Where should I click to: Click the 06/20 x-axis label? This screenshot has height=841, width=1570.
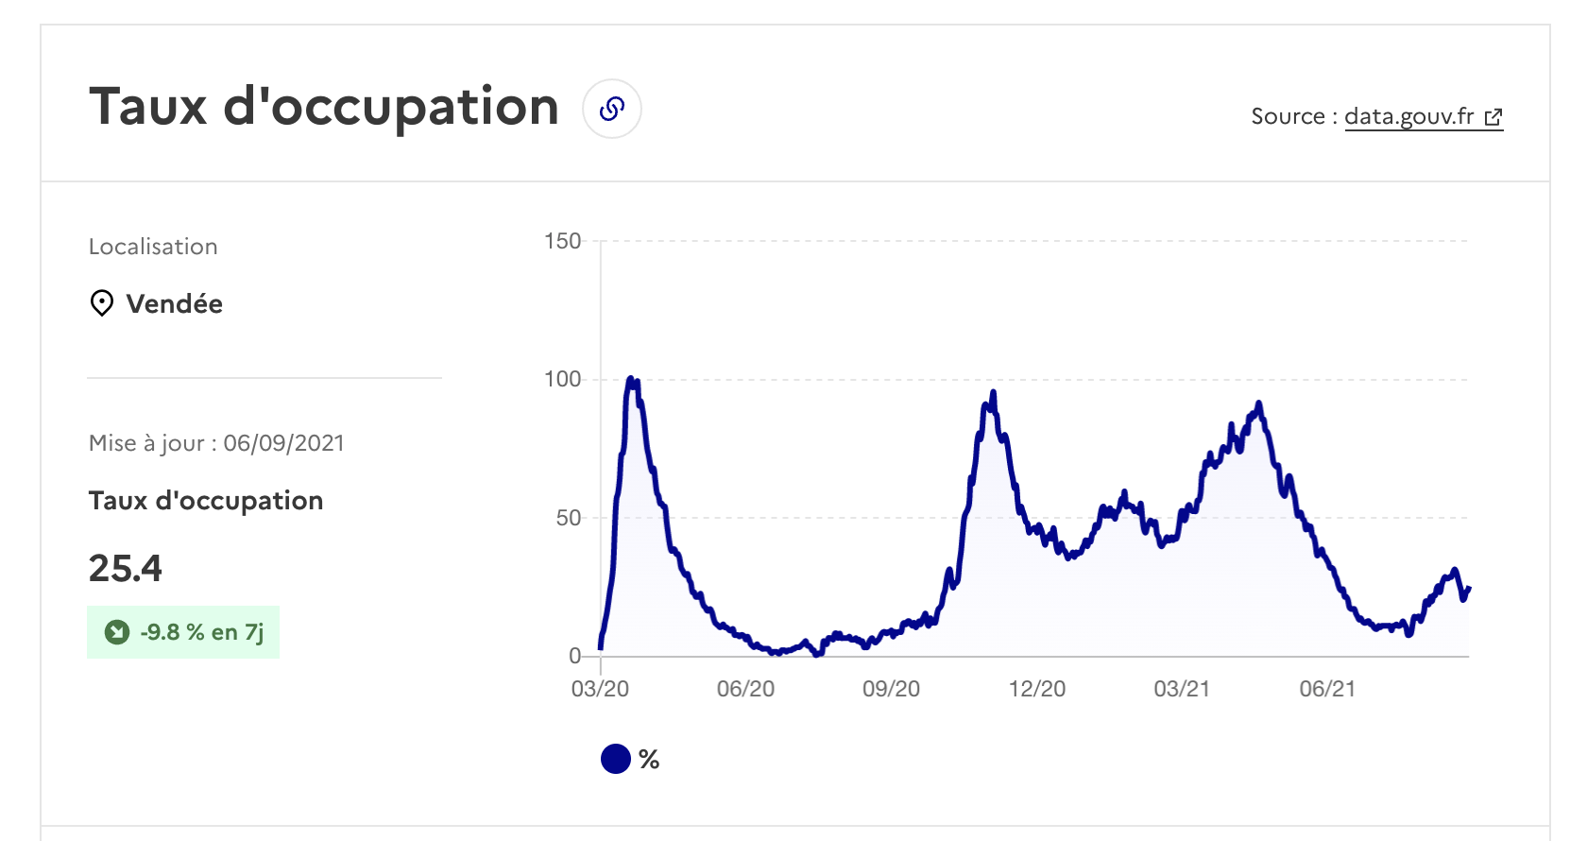click(x=745, y=689)
